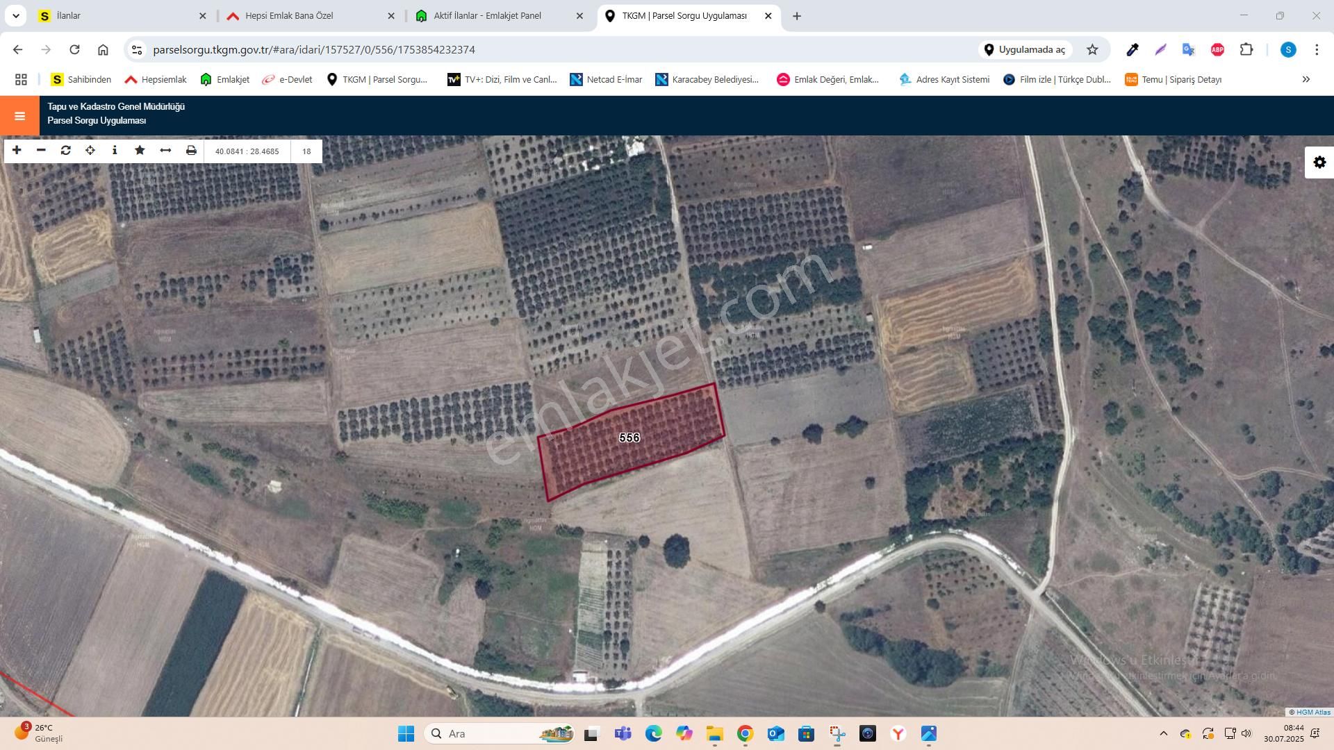Screen dimensions: 1334x750
Task: Switch to Hepsi Emlak Bana Özel tab
Action: pos(289,15)
